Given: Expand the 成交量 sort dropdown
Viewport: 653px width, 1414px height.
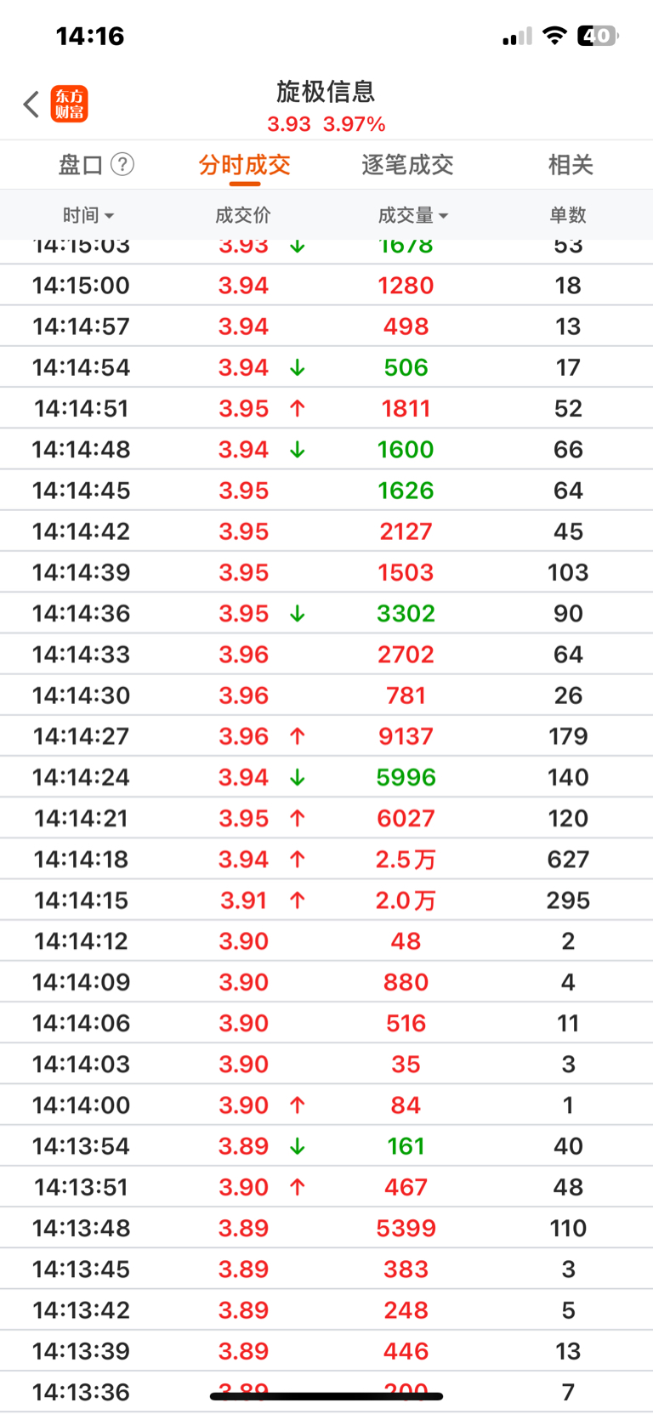Looking at the screenshot, I should [413, 215].
